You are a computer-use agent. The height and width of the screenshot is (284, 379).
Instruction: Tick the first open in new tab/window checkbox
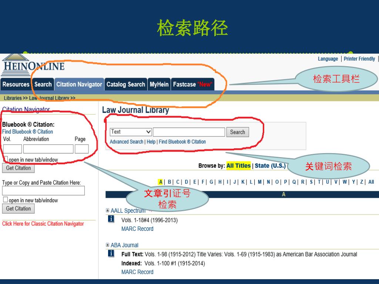click(x=5, y=159)
